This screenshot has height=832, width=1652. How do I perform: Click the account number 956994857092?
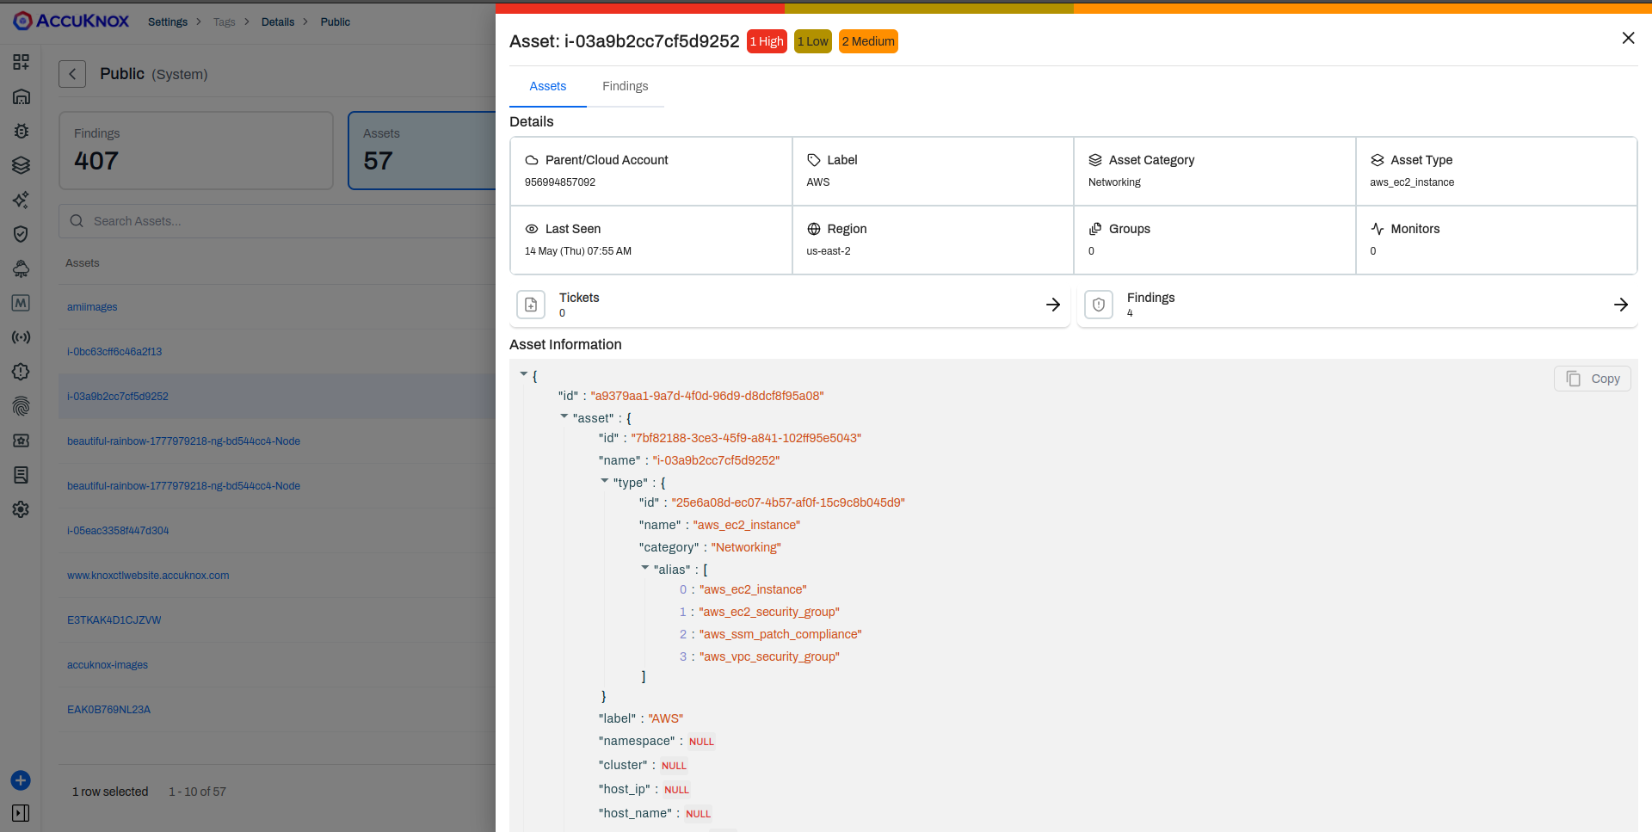(x=560, y=182)
